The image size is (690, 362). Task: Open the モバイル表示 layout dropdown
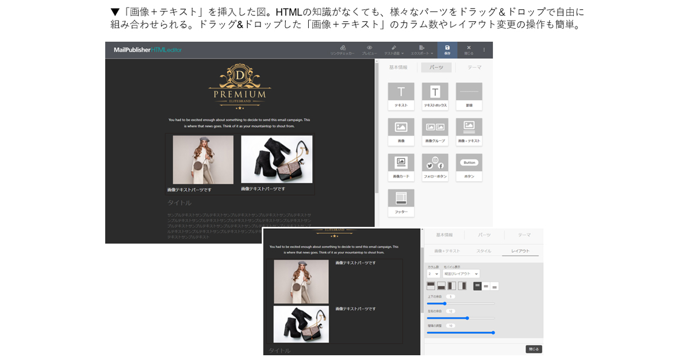(462, 274)
